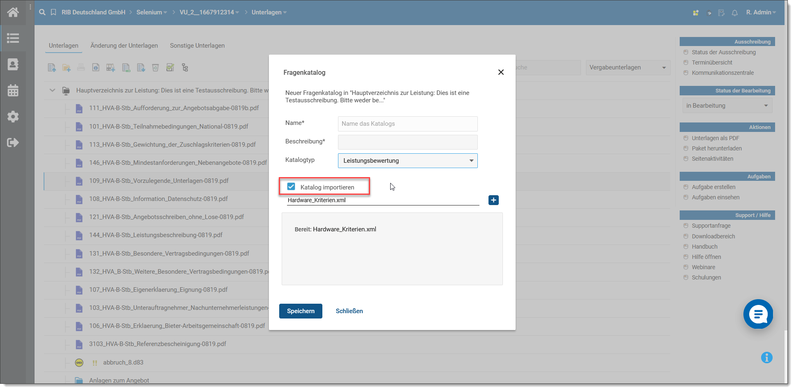Open Terminübersicht menu entry
Viewport: 794px width, 390px height.
click(x=712, y=62)
